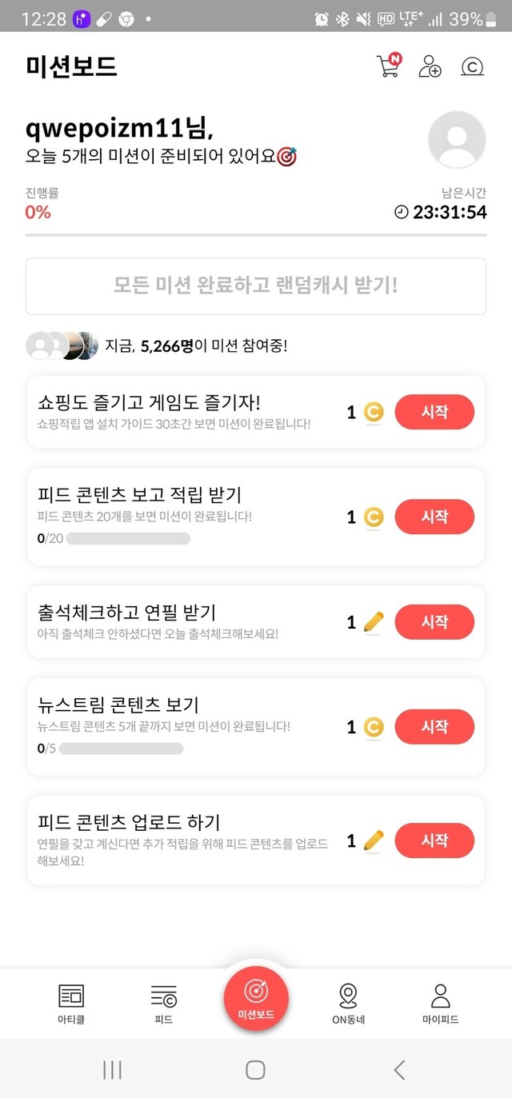
Task: Start the 쇼핑도 즐기고 게임도 즐기자 mission
Action: coord(434,412)
